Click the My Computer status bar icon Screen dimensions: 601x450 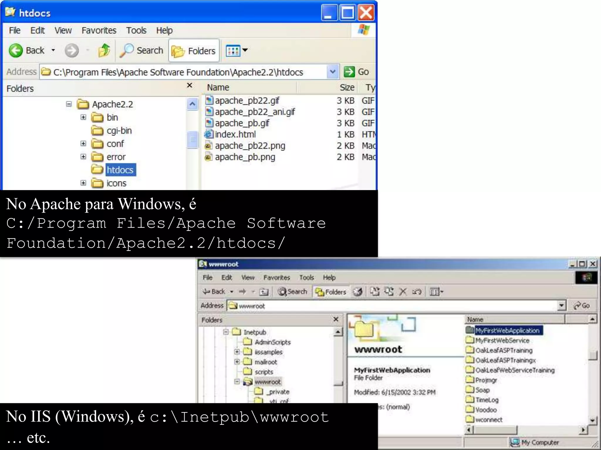click(515, 442)
